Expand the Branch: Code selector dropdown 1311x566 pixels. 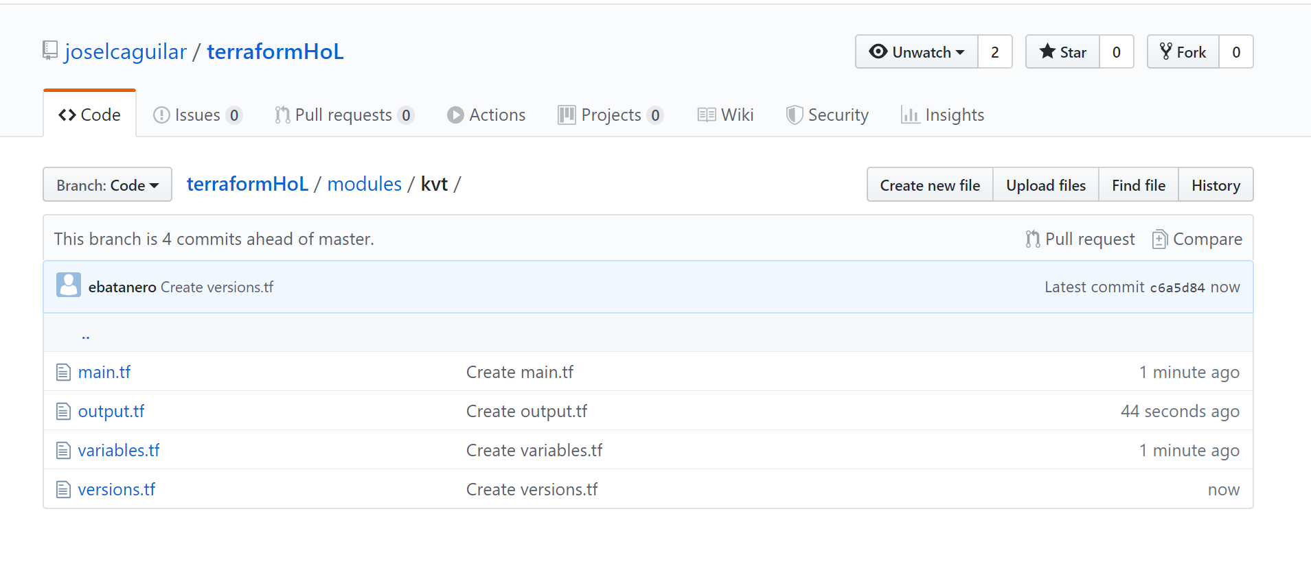[x=107, y=185]
